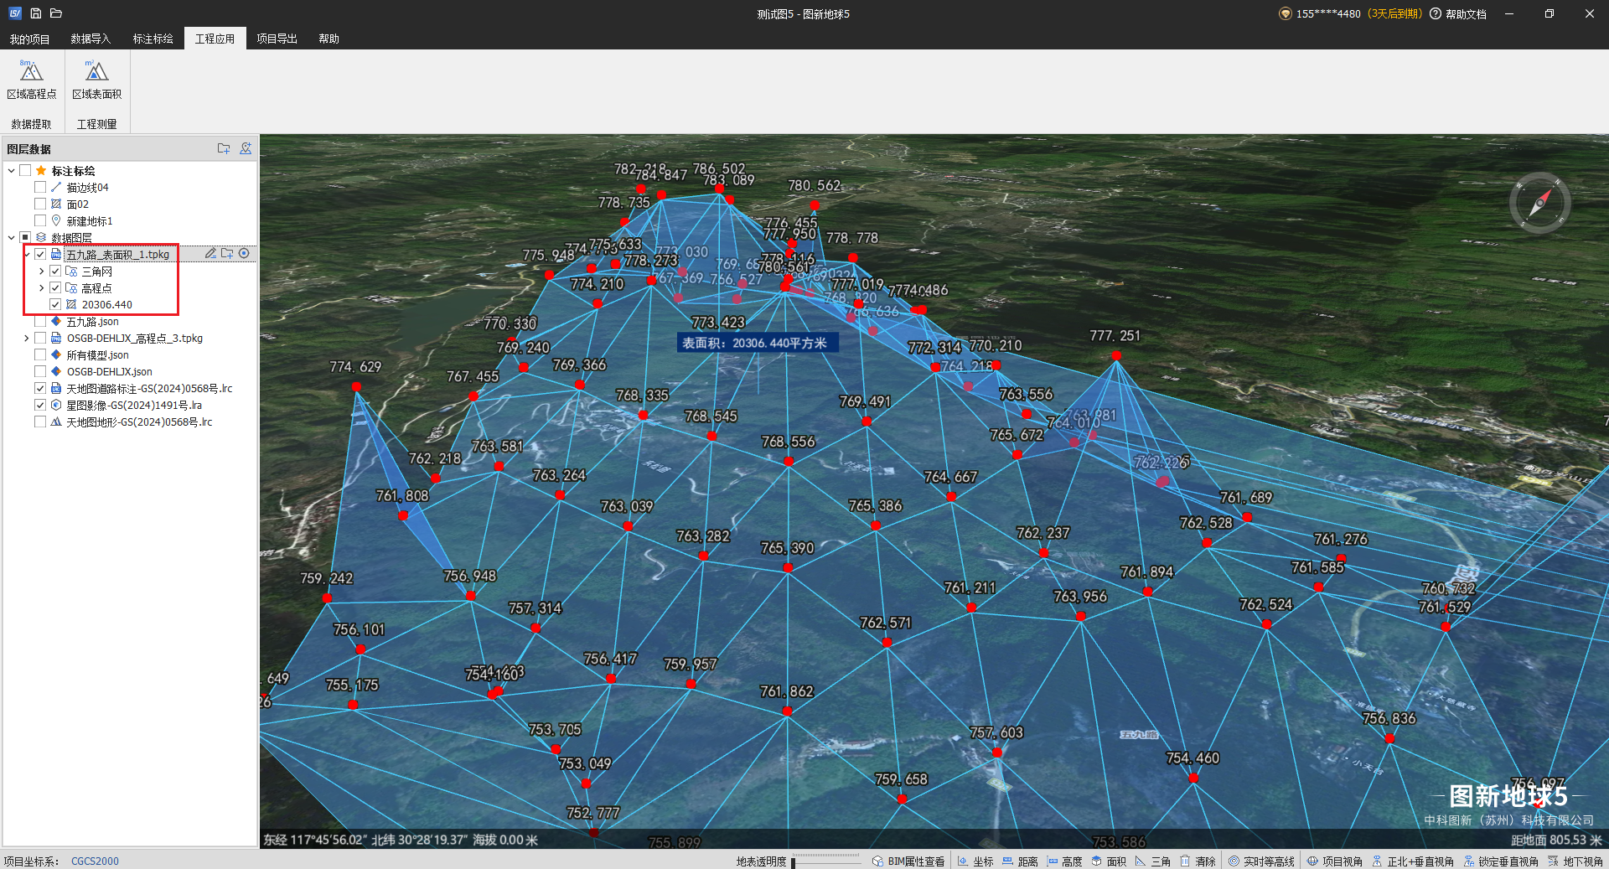
Task: Collapse the 标注标绘 group
Action: click(12, 171)
